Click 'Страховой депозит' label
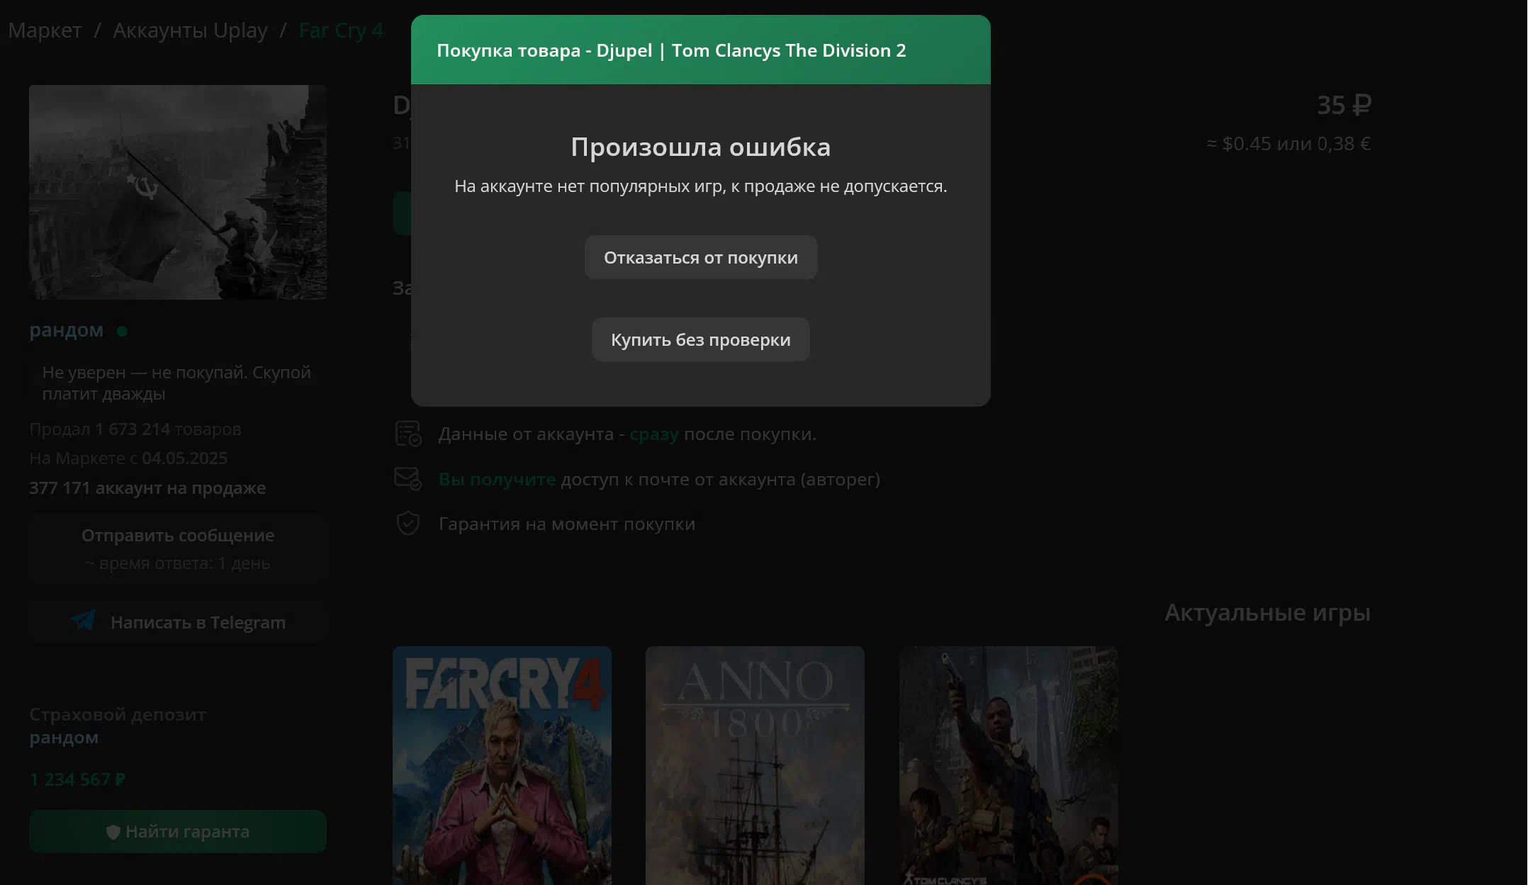Image resolution: width=1528 pixels, height=885 pixels. [x=118, y=715]
